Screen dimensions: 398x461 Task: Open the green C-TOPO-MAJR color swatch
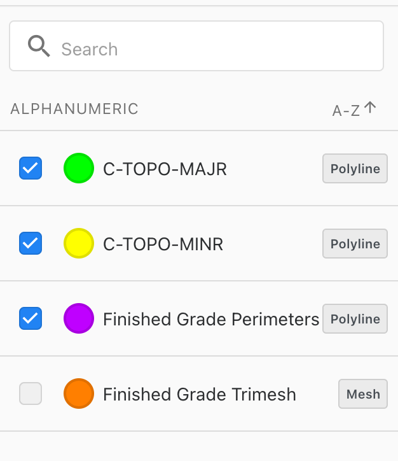(x=79, y=168)
